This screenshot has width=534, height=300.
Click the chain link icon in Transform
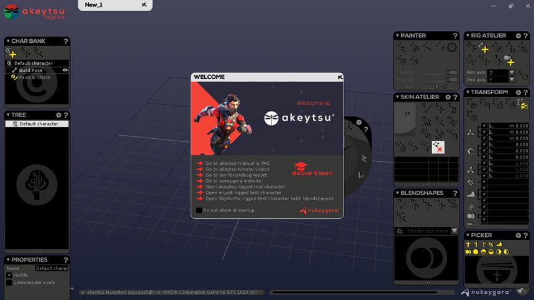point(471,207)
